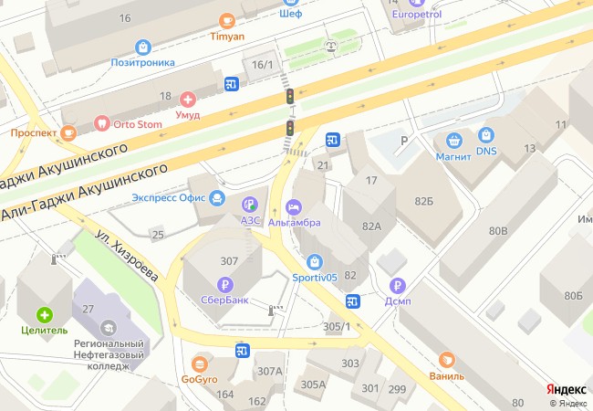Screen dimensions: 593x411
Task: Open the Sportiv05 shopping bag icon
Action: pyautogui.click(x=314, y=262)
